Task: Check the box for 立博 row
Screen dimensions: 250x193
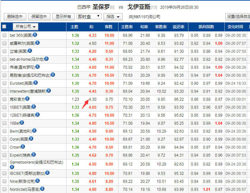Action: click(x=4, y=51)
